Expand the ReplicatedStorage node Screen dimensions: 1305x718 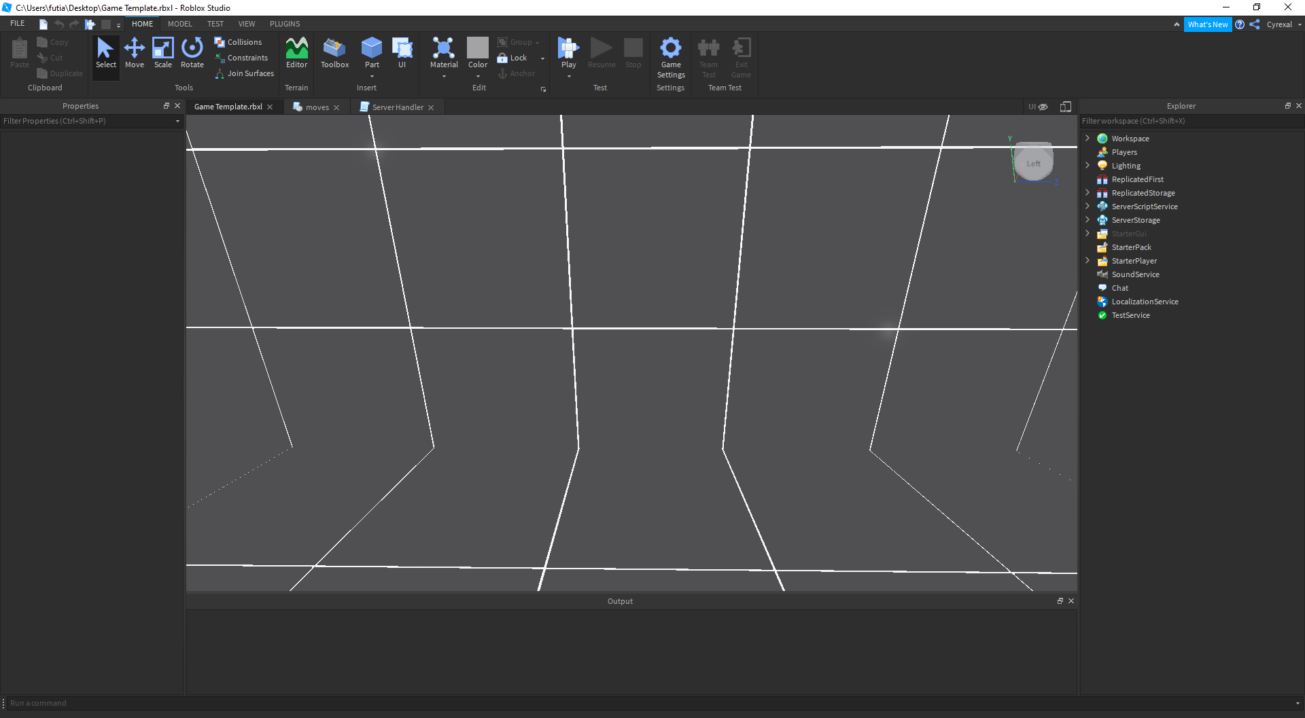click(x=1087, y=193)
